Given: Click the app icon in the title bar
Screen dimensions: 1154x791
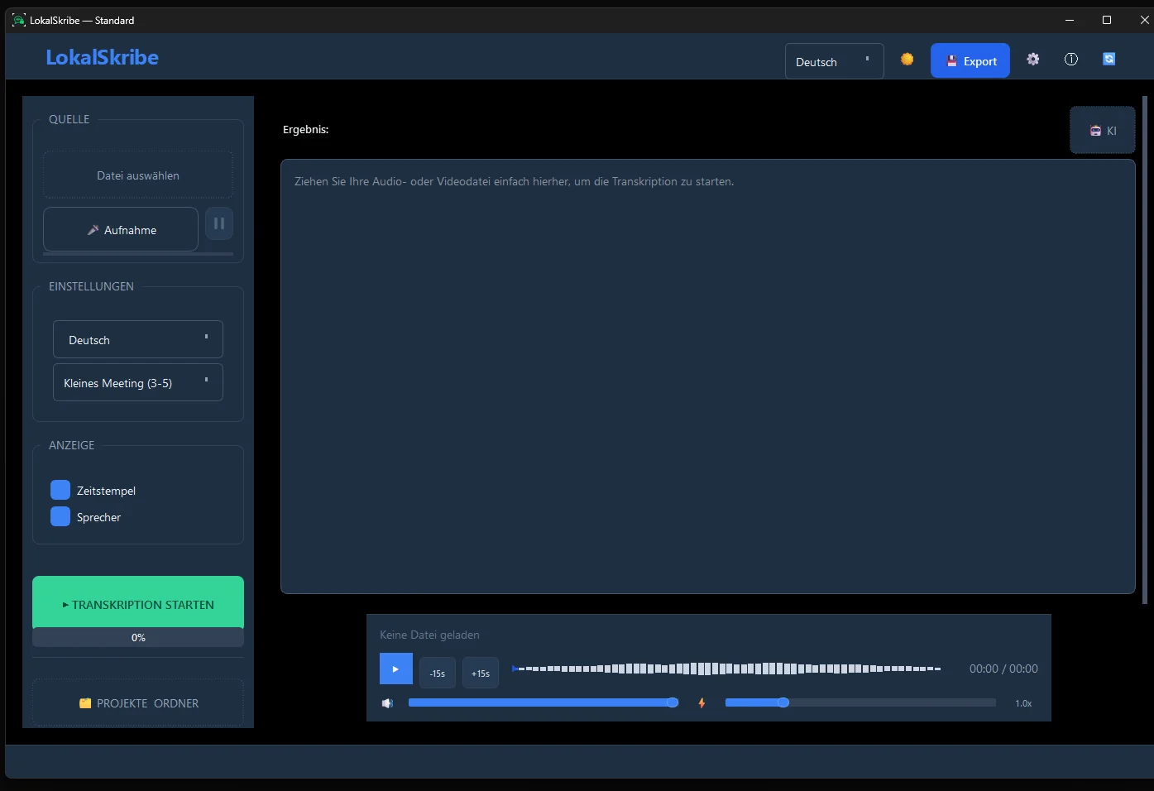Looking at the screenshot, I should [19, 20].
